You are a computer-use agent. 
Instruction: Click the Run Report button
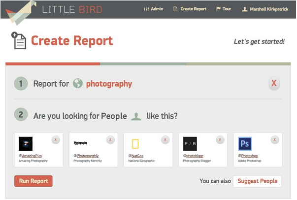tap(33, 181)
